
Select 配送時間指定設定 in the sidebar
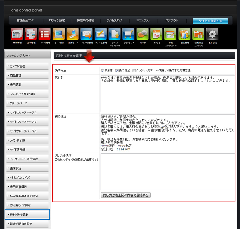tap(28, 224)
